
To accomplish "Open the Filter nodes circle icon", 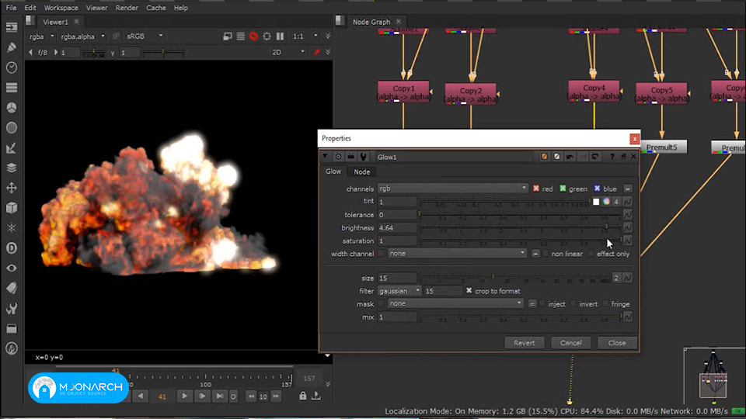I will click(x=12, y=128).
